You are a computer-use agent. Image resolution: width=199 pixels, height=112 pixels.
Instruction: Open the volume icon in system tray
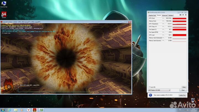tap(188, 110)
